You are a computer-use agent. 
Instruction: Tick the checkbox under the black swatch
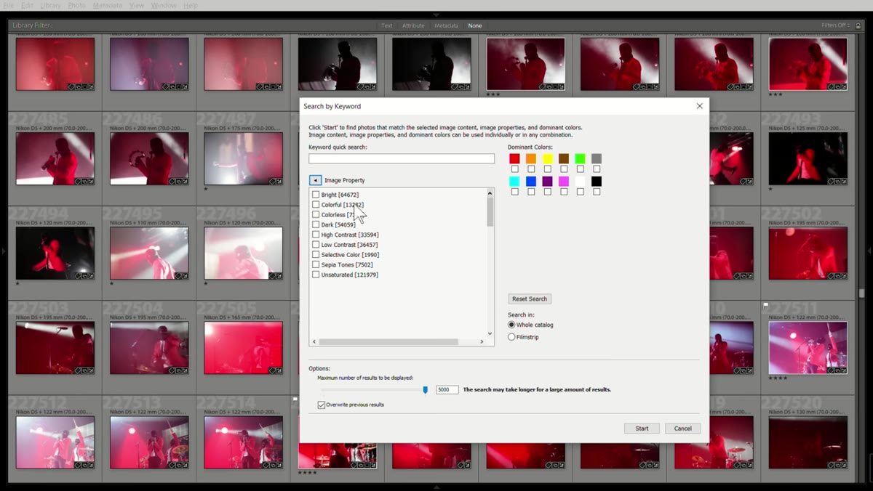[597, 192]
